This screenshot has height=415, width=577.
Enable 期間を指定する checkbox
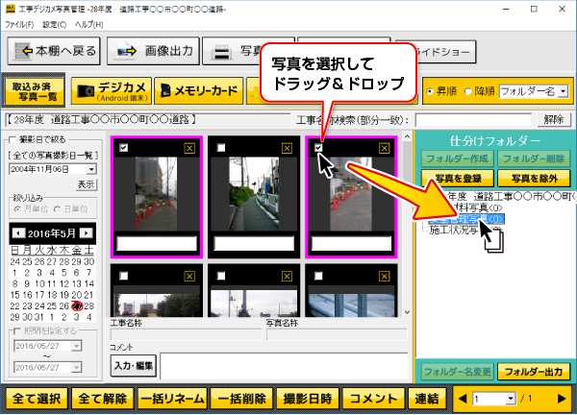[17, 330]
